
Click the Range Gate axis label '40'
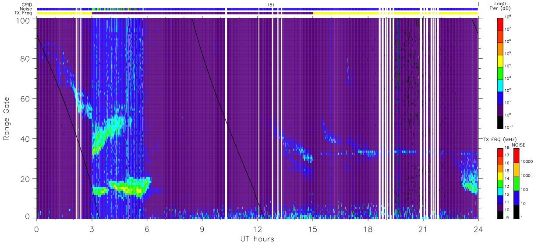click(x=26, y=139)
